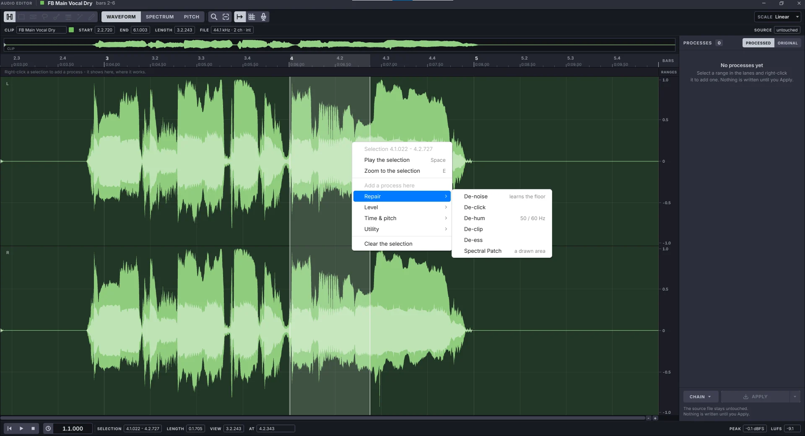Switch to the Spectrum view tab

click(160, 17)
